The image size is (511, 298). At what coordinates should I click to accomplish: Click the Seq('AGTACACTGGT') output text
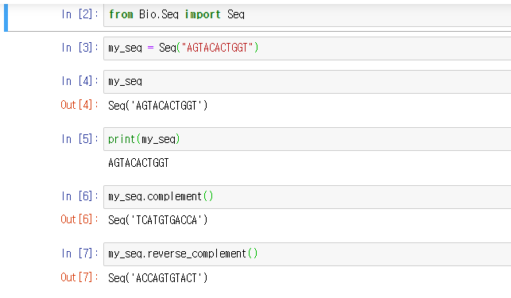coord(157,106)
